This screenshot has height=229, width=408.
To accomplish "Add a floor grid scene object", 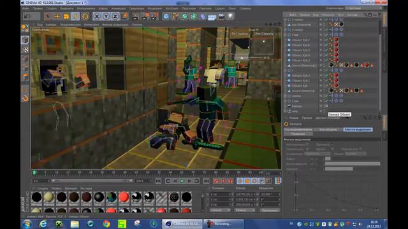I will coord(212,17).
